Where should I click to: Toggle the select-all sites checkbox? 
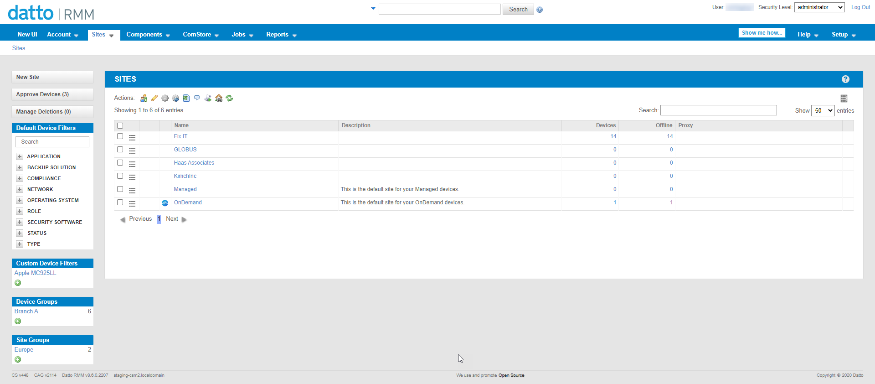(120, 125)
